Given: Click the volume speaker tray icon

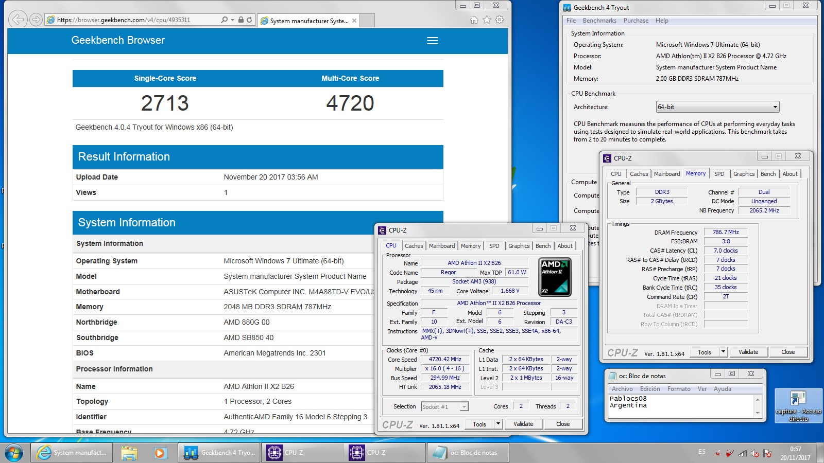Looking at the screenshot, I should pos(755,453).
